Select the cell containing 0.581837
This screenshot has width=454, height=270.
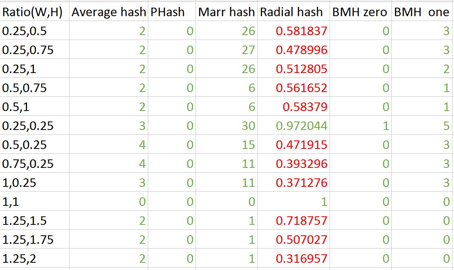click(294, 31)
